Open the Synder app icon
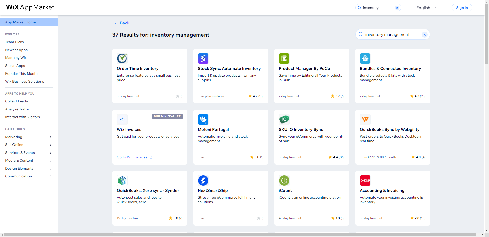 [122, 181]
